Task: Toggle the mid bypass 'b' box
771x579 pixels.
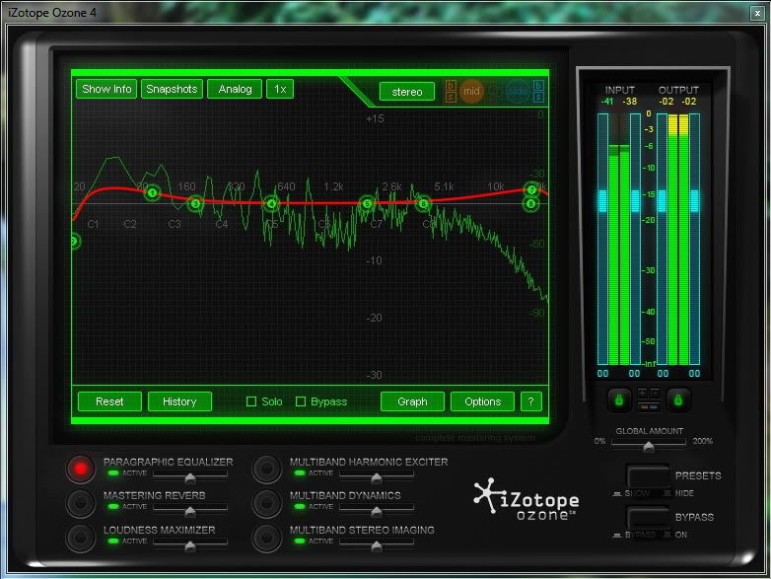Action: 451,86
